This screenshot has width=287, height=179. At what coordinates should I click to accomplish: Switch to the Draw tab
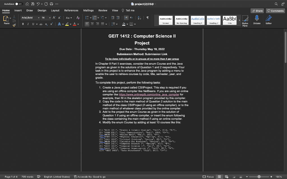coord(29,10)
